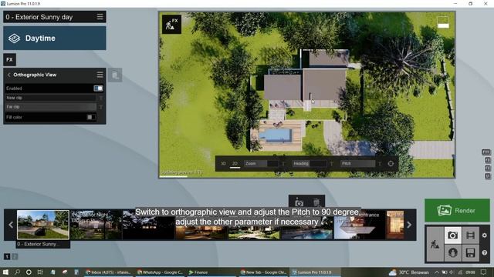Screen dimensions: 494x277
Task: Click the Pitch slider field
Action: pyautogui.click(x=358, y=164)
